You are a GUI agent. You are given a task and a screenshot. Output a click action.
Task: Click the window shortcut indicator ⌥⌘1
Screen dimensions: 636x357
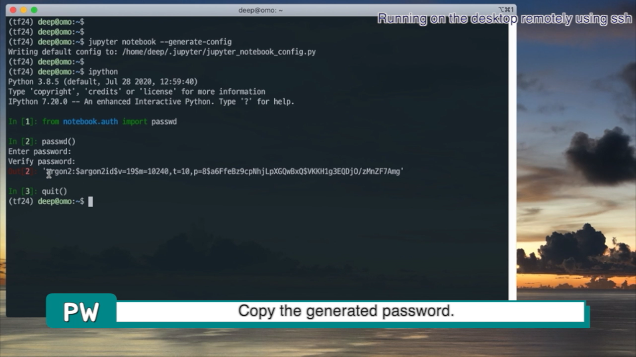pyautogui.click(x=505, y=10)
